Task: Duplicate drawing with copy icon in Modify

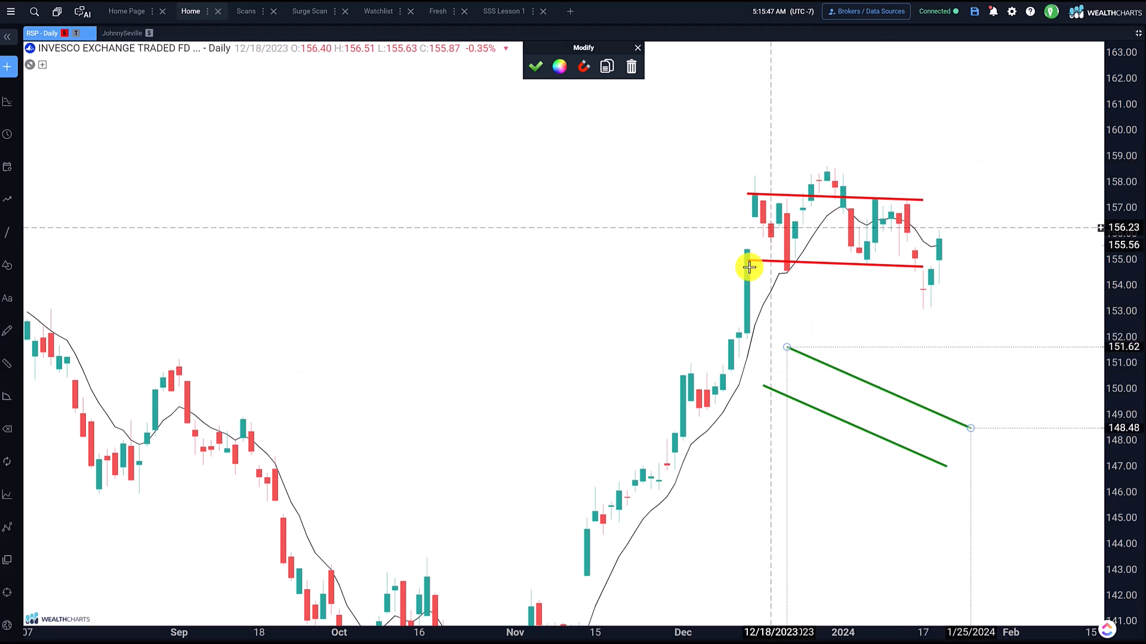Action: [x=607, y=66]
